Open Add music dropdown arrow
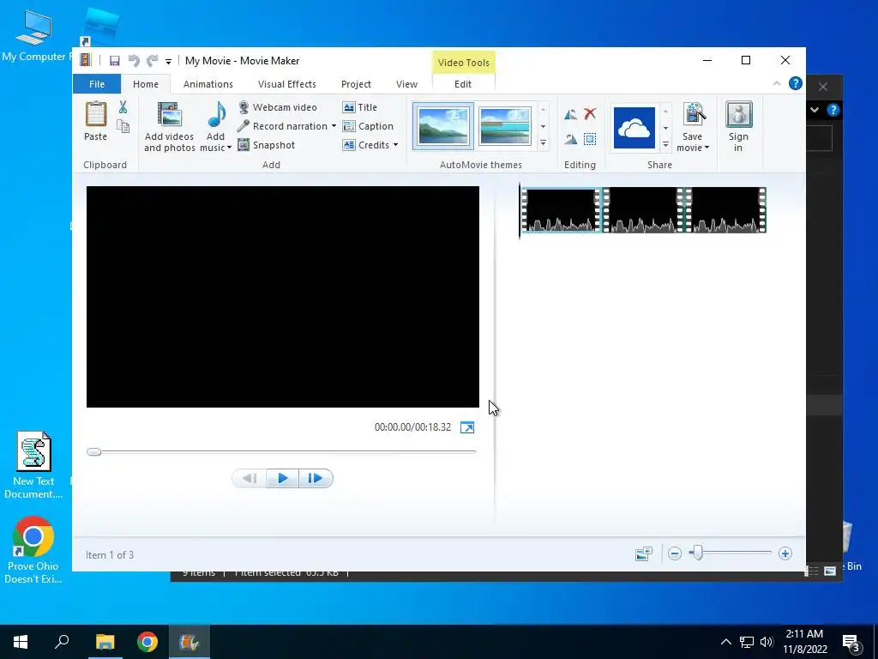Viewport: 878px width, 659px height. [x=229, y=148]
